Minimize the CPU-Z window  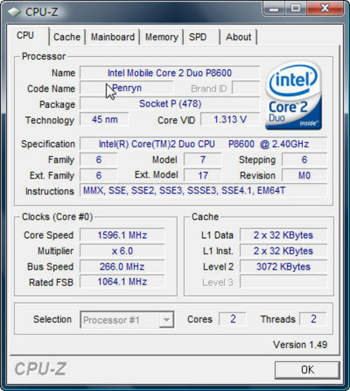(x=274, y=9)
